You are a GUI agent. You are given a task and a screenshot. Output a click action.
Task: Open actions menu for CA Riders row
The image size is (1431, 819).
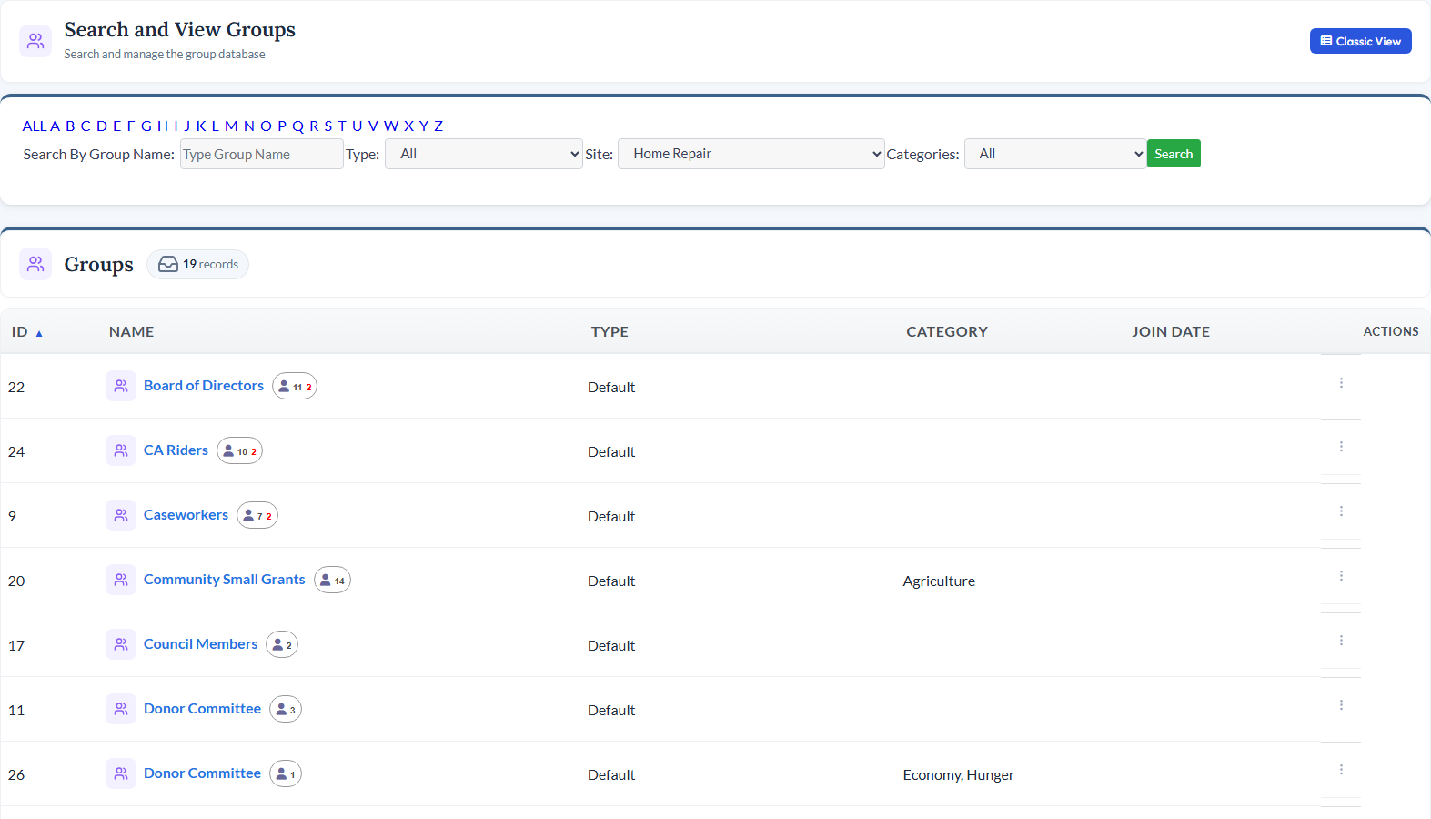[x=1341, y=447]
